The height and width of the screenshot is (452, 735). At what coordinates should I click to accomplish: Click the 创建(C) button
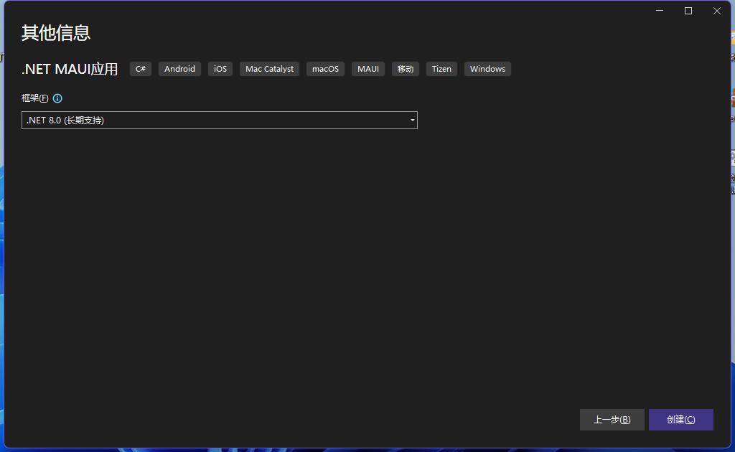(x=680, y=420)
